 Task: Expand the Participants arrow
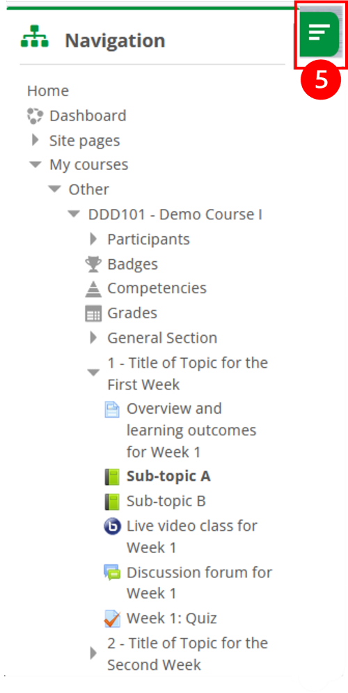point(93,239)
